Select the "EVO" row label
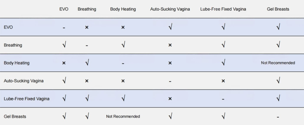The image size is (304, 125). pos(8,27)
